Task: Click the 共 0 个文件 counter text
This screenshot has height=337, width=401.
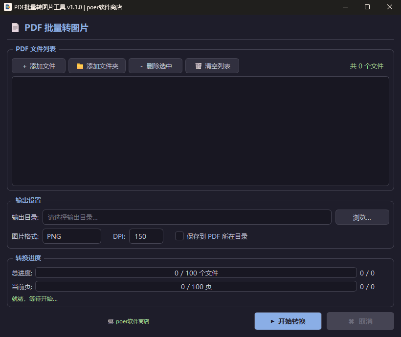Action: (x=366, y=66)
